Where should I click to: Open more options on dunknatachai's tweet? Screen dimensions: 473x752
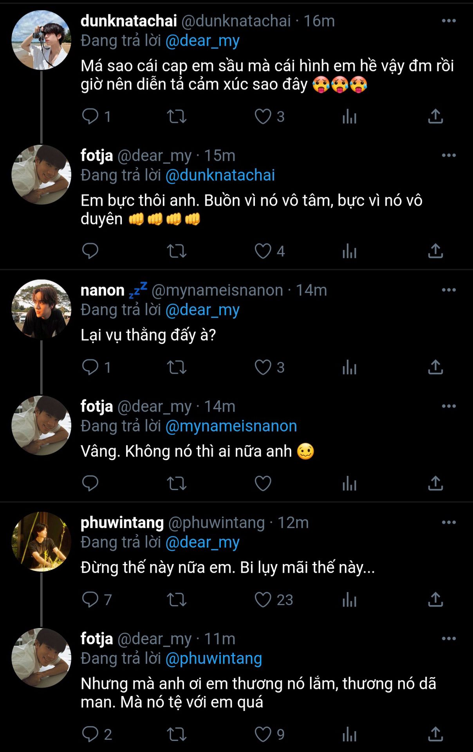[x=448, y=21]
